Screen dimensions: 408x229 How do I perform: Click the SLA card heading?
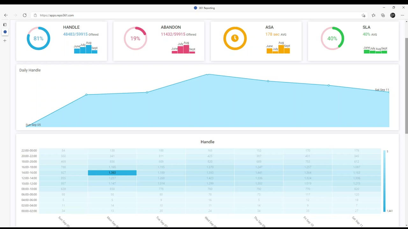[367, 27]
